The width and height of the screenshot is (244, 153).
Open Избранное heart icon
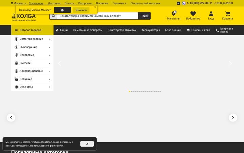[x=193, y=14]
